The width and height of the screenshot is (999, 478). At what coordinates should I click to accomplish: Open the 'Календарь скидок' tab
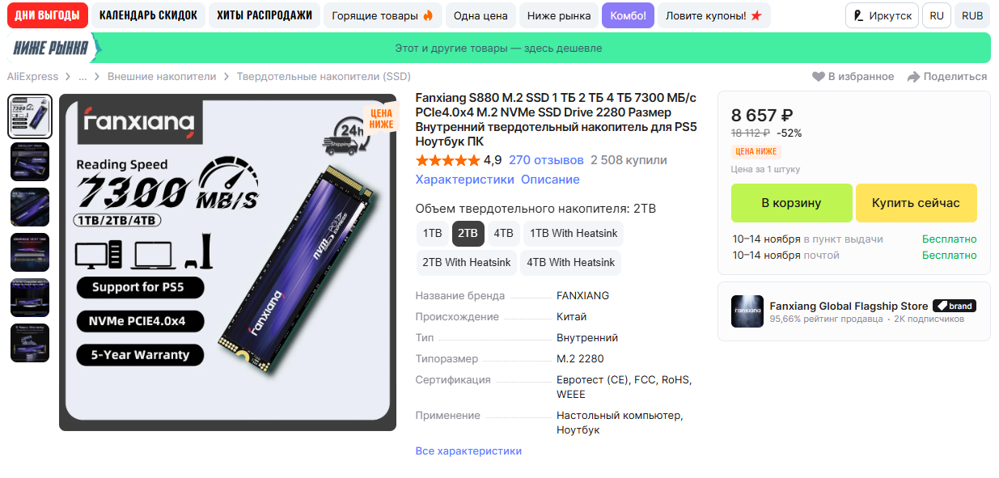pyautogui.click(x=148, y=16)
